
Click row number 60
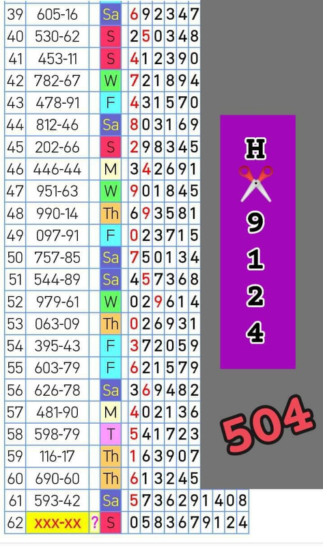coord(15,478)
